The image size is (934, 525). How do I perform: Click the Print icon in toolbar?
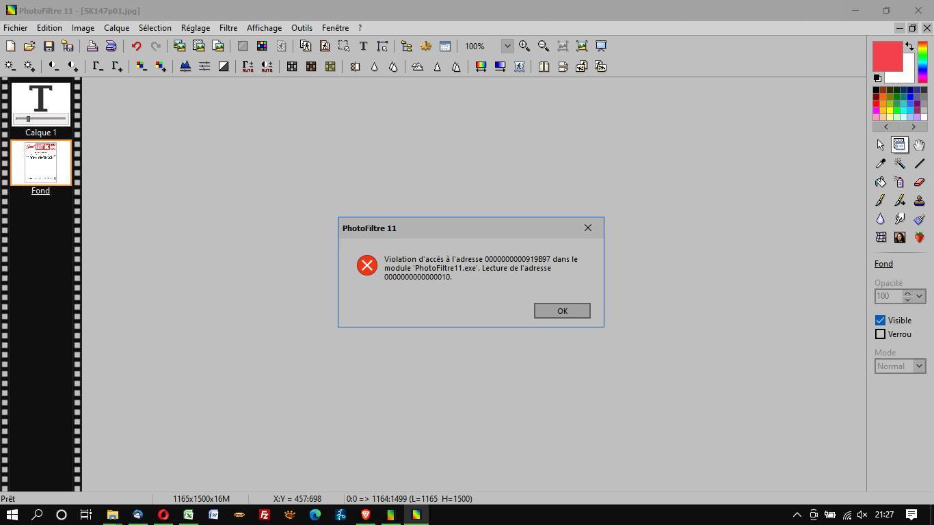(92, 46)
